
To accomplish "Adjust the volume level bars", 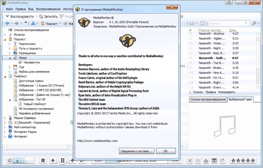I will tap(23, 160).
